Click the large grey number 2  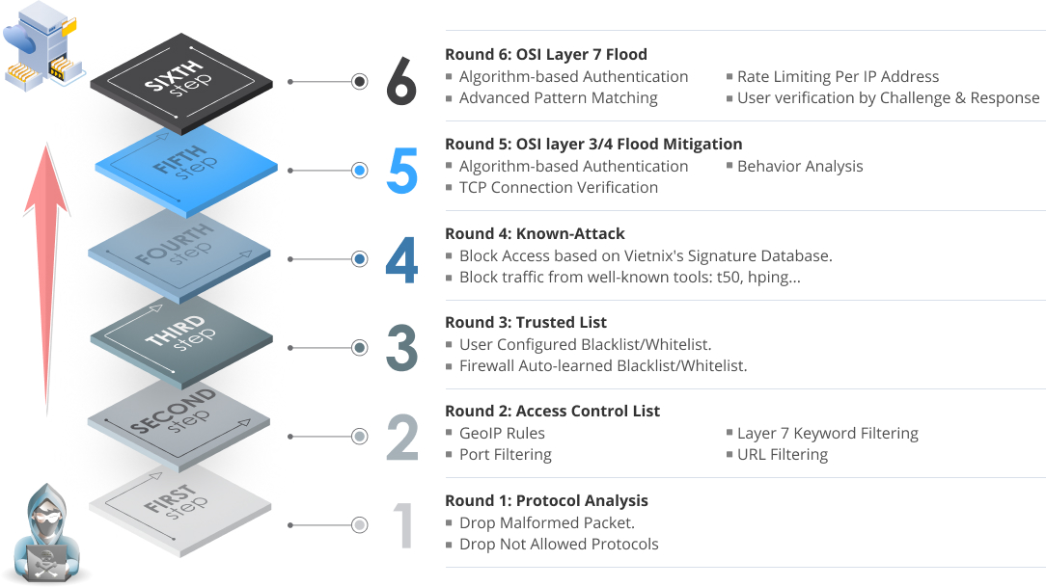pos(402,438)
